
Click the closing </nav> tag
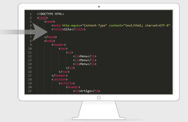click(x=64, y=72)
